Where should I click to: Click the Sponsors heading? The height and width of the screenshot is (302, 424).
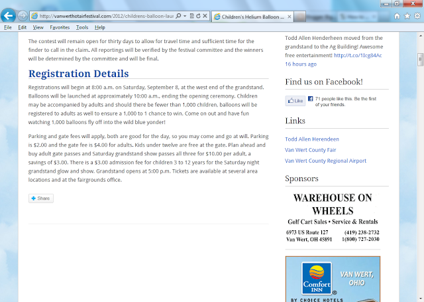tap(301, 179)
